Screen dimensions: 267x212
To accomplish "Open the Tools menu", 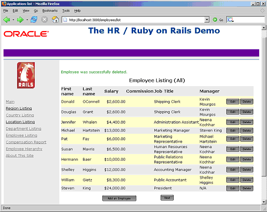I will point(66,11).
